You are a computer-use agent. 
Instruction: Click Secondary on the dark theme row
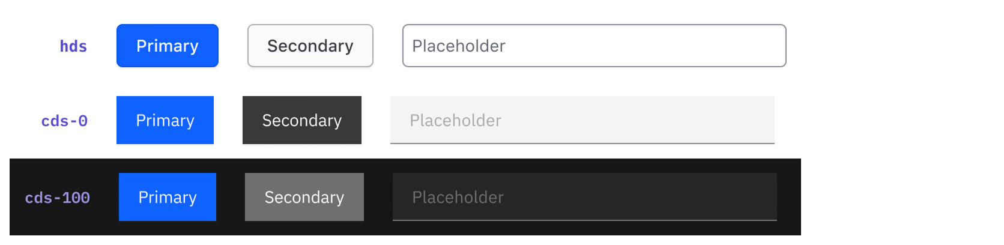[x=304, y=197]
